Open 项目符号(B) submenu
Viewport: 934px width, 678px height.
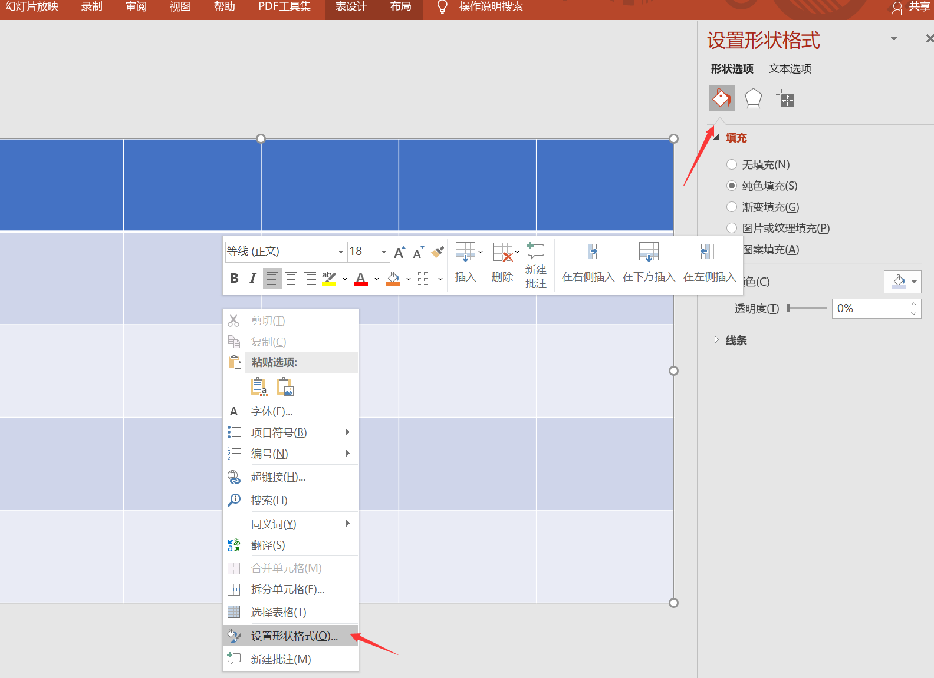[291, 432]
